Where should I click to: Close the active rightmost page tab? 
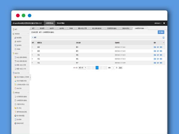[146, 28]
